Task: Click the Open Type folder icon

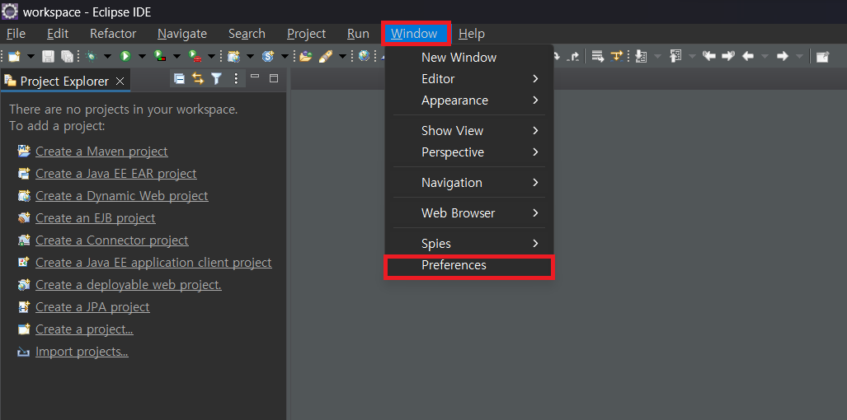Action: point(306,56)
